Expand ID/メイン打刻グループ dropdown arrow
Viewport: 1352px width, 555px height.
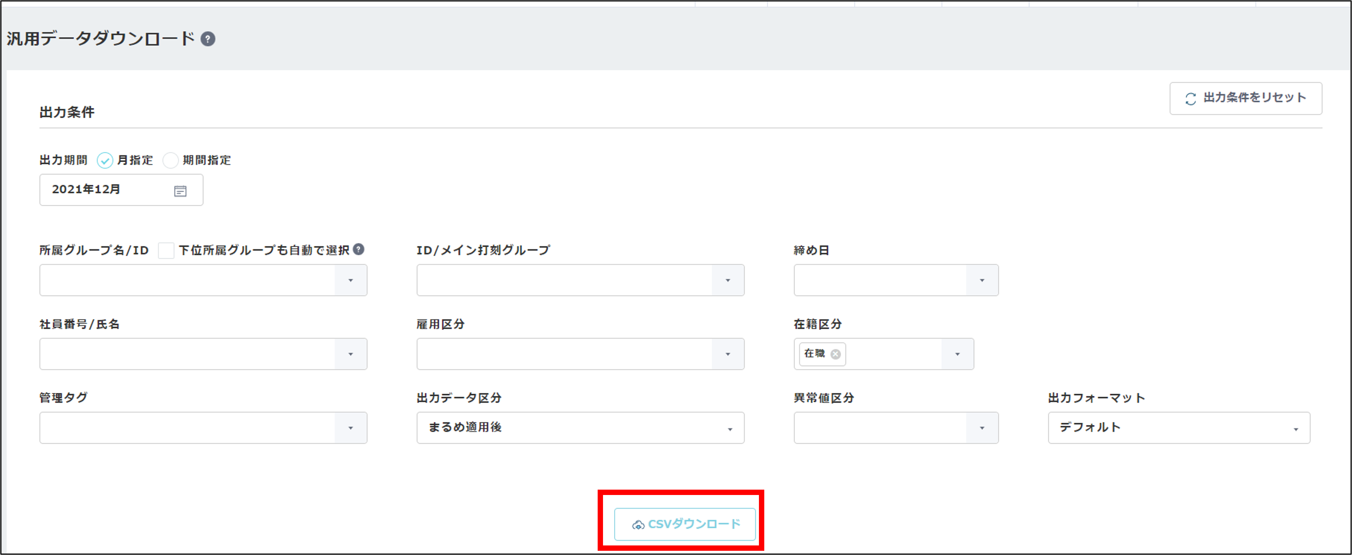tap(728, 281)
